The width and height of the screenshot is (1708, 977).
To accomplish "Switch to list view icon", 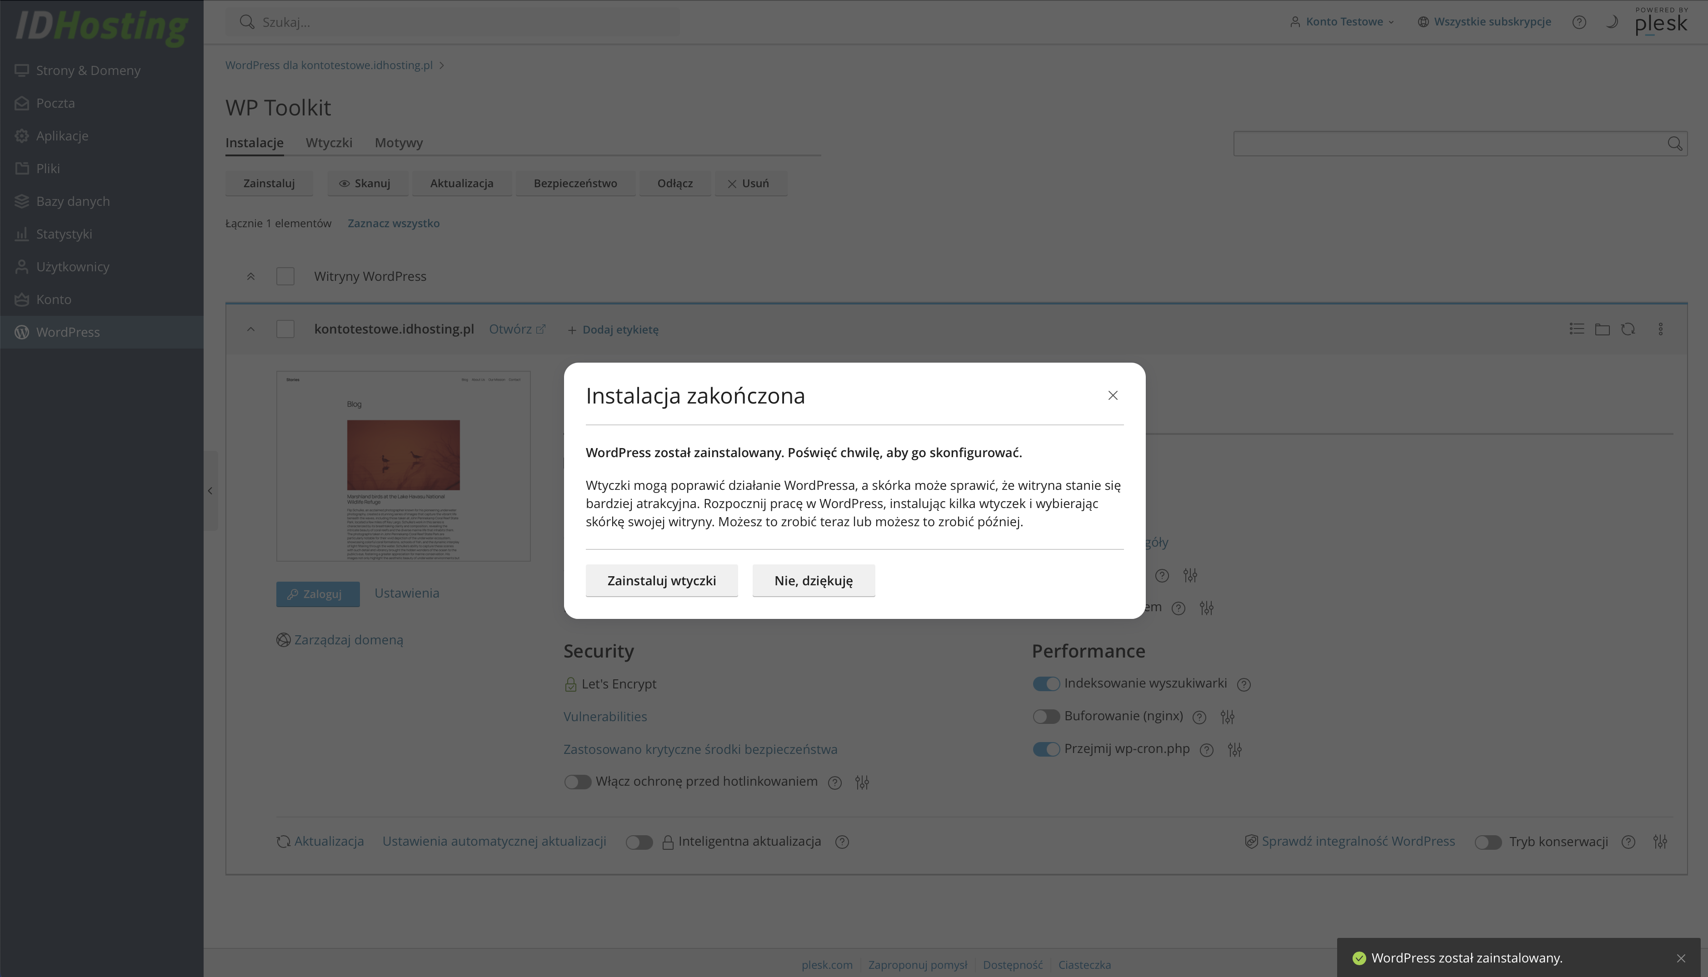I will pyautogui.click(x=1577, y=329).
